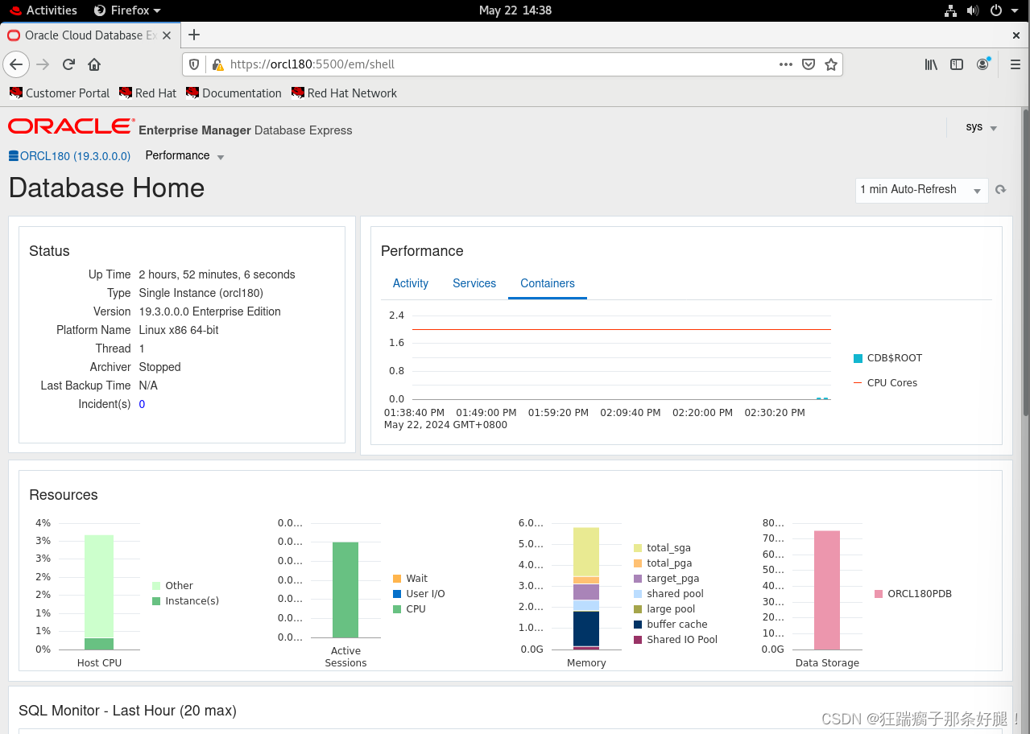Open the Customer Portal bookmark

59,93
